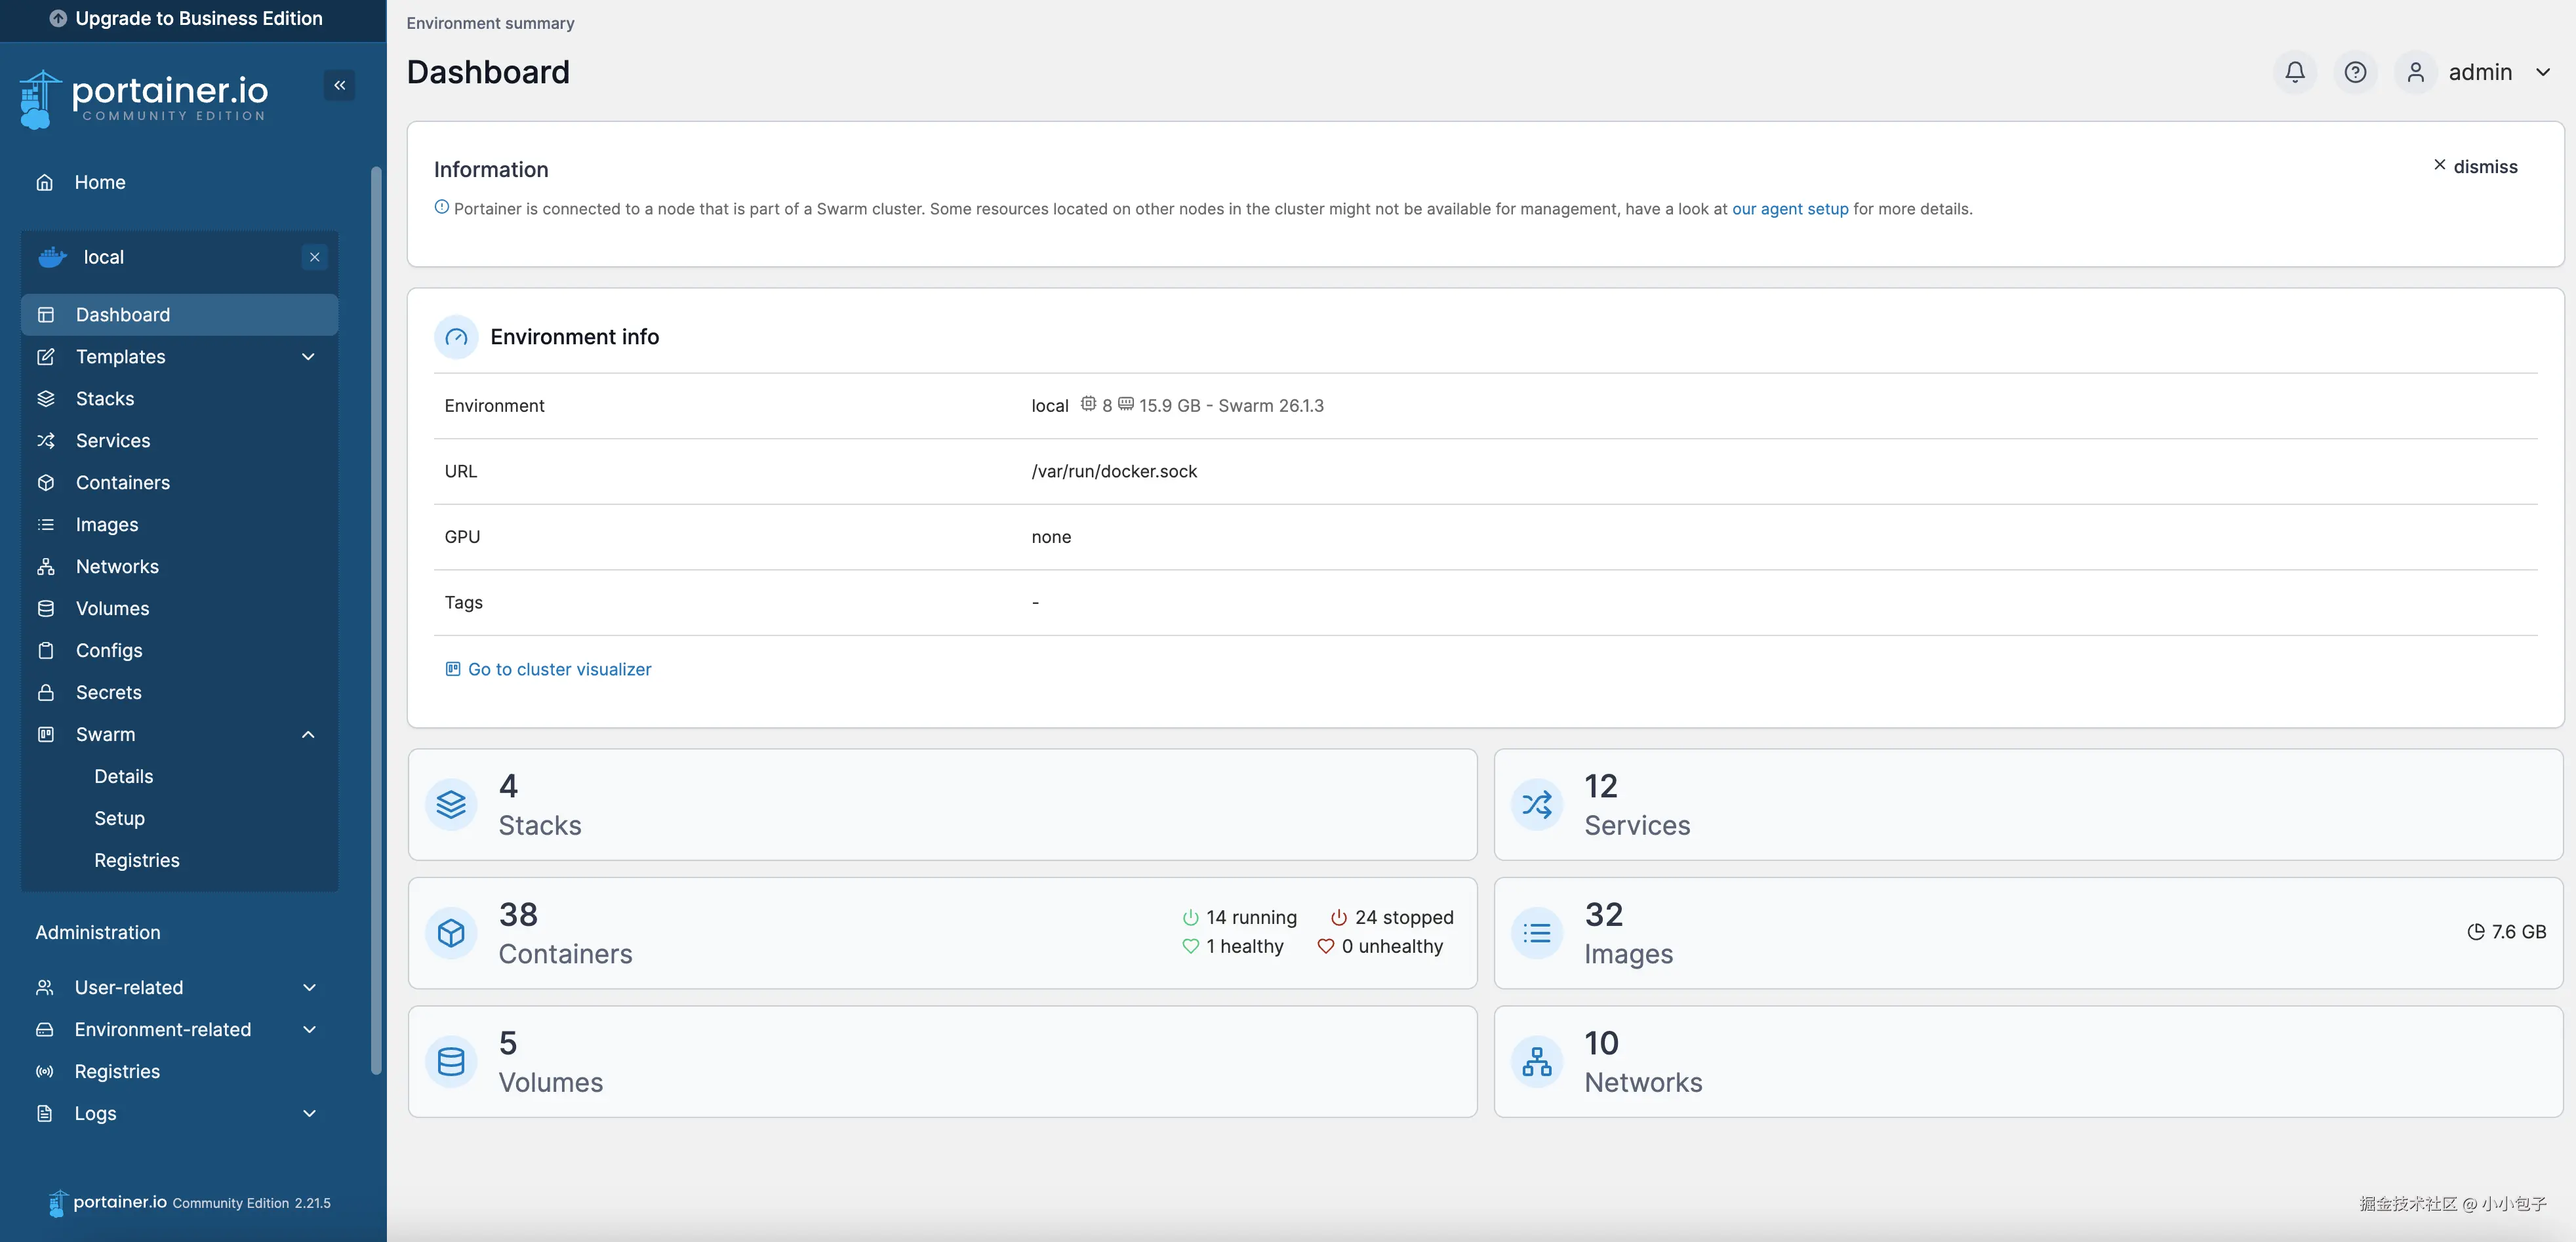Click the sidebar vertical scrollbar
Screen dimensions: 2576x1242
click(x=376, y=620)
